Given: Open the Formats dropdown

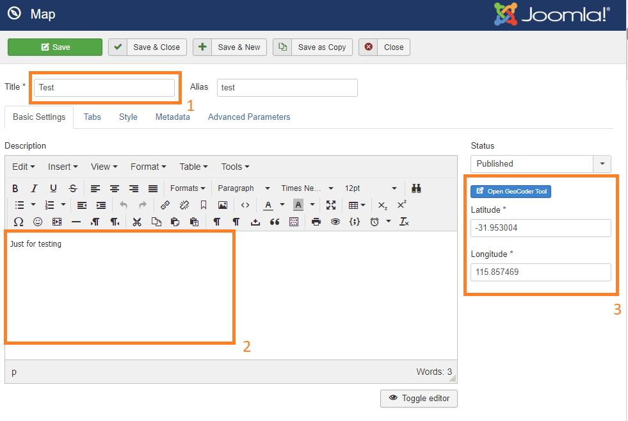Looking at the screenshot, I should 188,188.
